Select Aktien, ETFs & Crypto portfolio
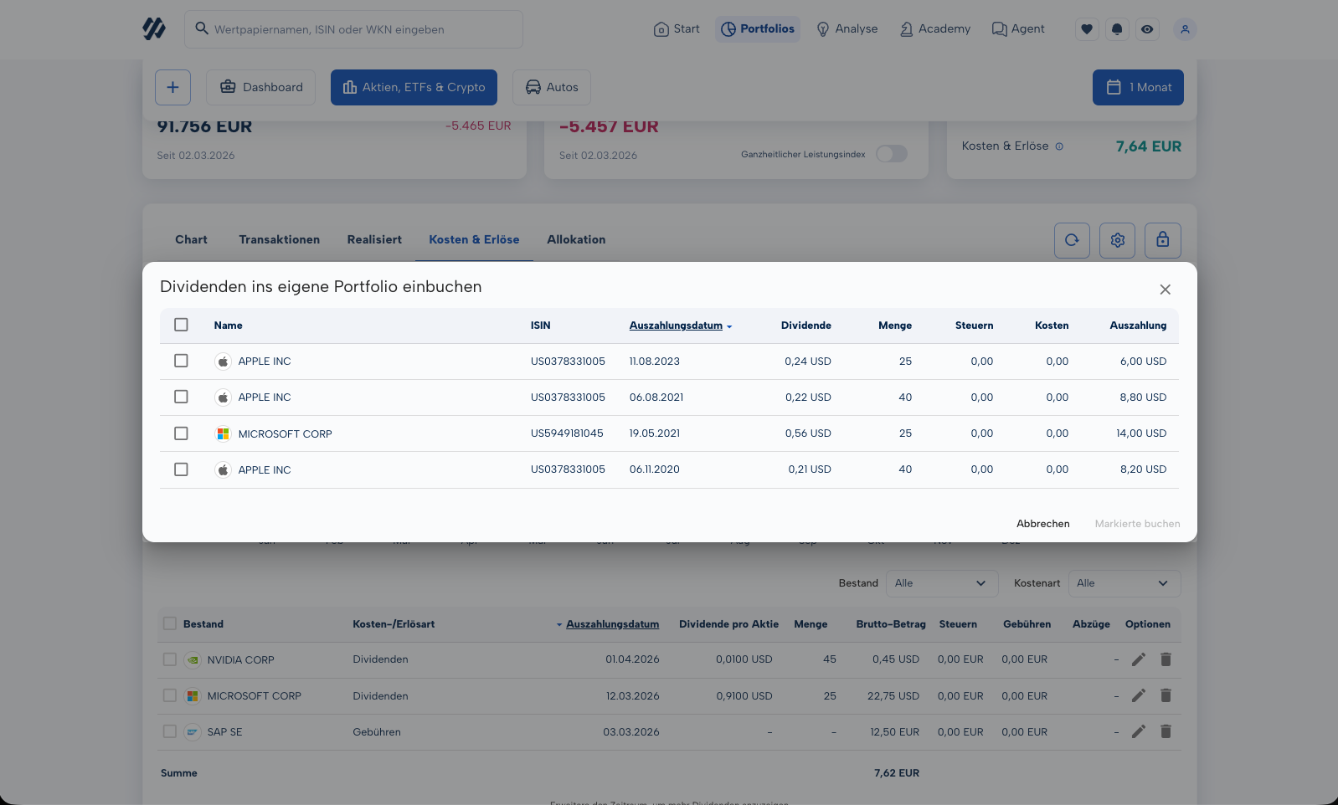Image resolution: width=1338 pixels, height=805 pixels. coord(414,87)
